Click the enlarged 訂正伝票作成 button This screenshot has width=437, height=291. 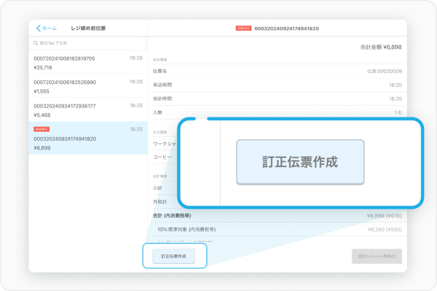point(300,162)
